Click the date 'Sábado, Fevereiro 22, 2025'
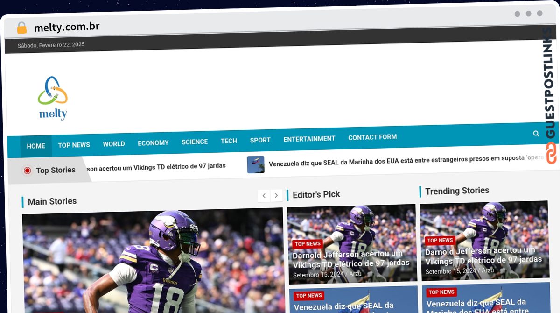Viewport: 560px width, 313px height. pyautogui.click(x=51, y=45)
